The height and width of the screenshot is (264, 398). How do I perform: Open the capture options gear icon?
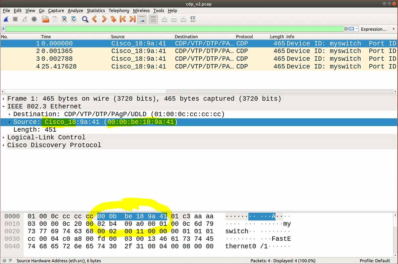[x=34, y=19]
